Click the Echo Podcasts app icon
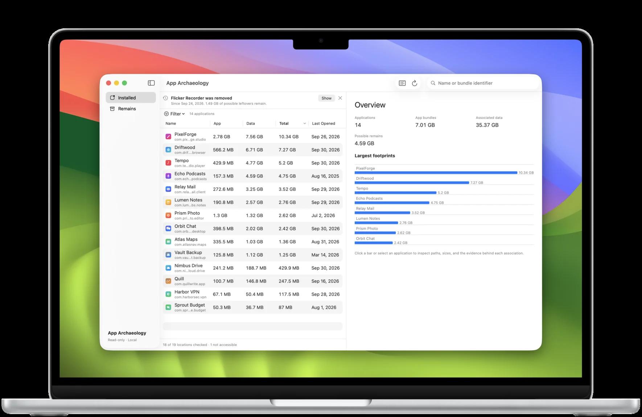Image resolution: width=642 pixels, height=417 pixels. click(x=168, y=176)
